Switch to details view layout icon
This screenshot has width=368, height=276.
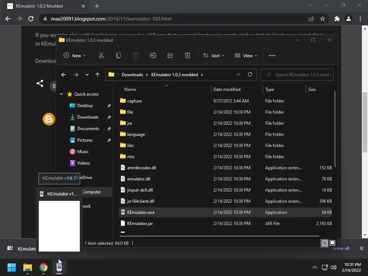325,243
